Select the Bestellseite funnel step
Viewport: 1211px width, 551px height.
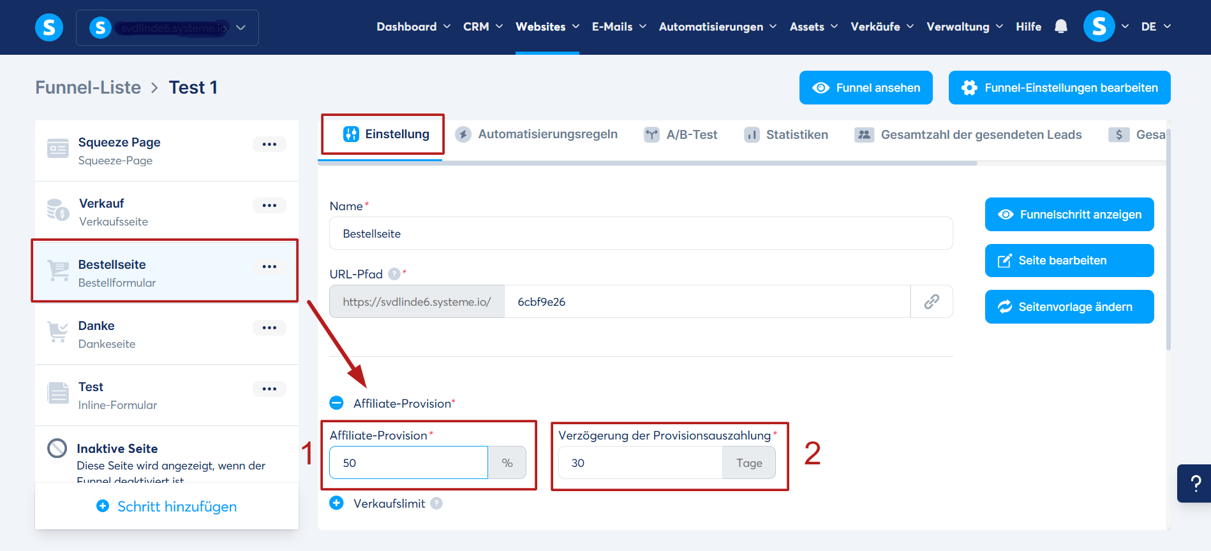pyautogui.click(x=167, y=273)
